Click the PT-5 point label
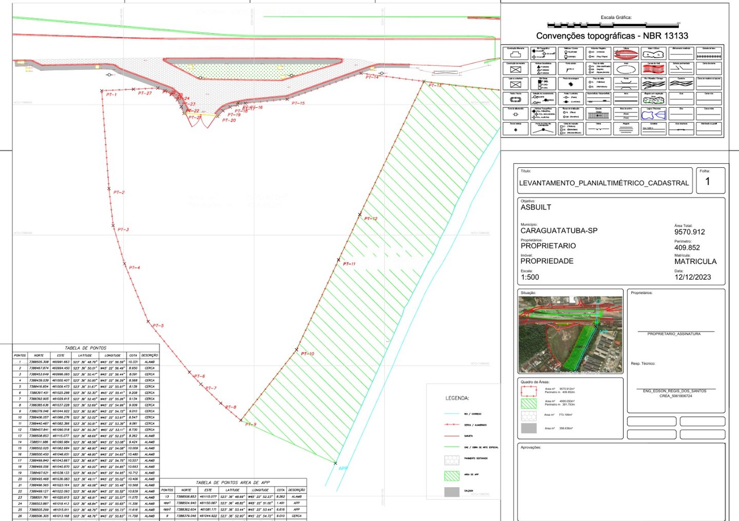This screenshot has height=521, width=739. [158, 325]
